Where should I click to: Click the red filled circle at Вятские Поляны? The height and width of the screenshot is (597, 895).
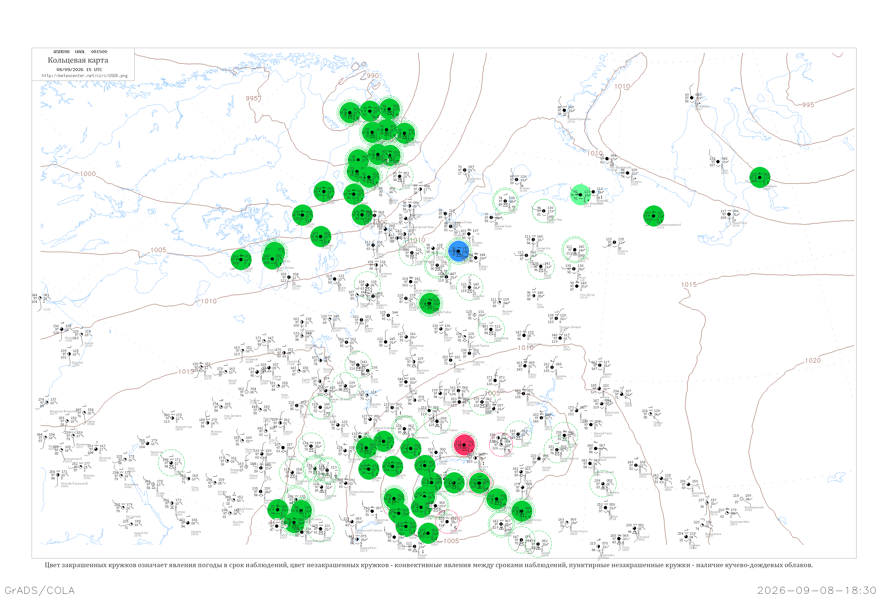tap(465, 445)
